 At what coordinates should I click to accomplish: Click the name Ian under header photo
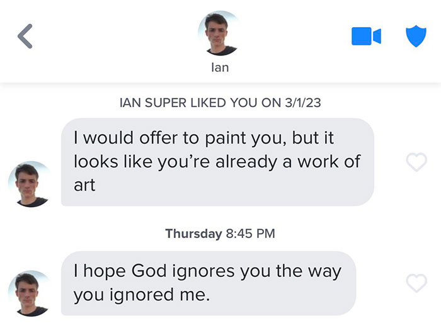tap(220, 67)
